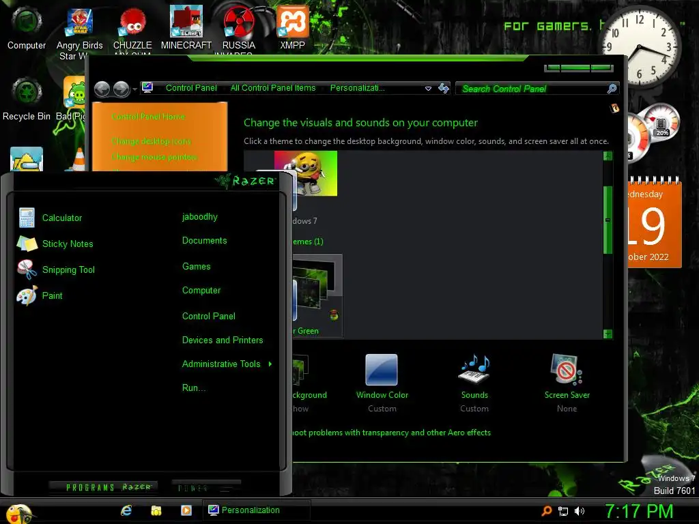Open the help icon in Personalization window
Image resolution: width=699 pixels, height=524 pixels.
[x=615, y=108]
